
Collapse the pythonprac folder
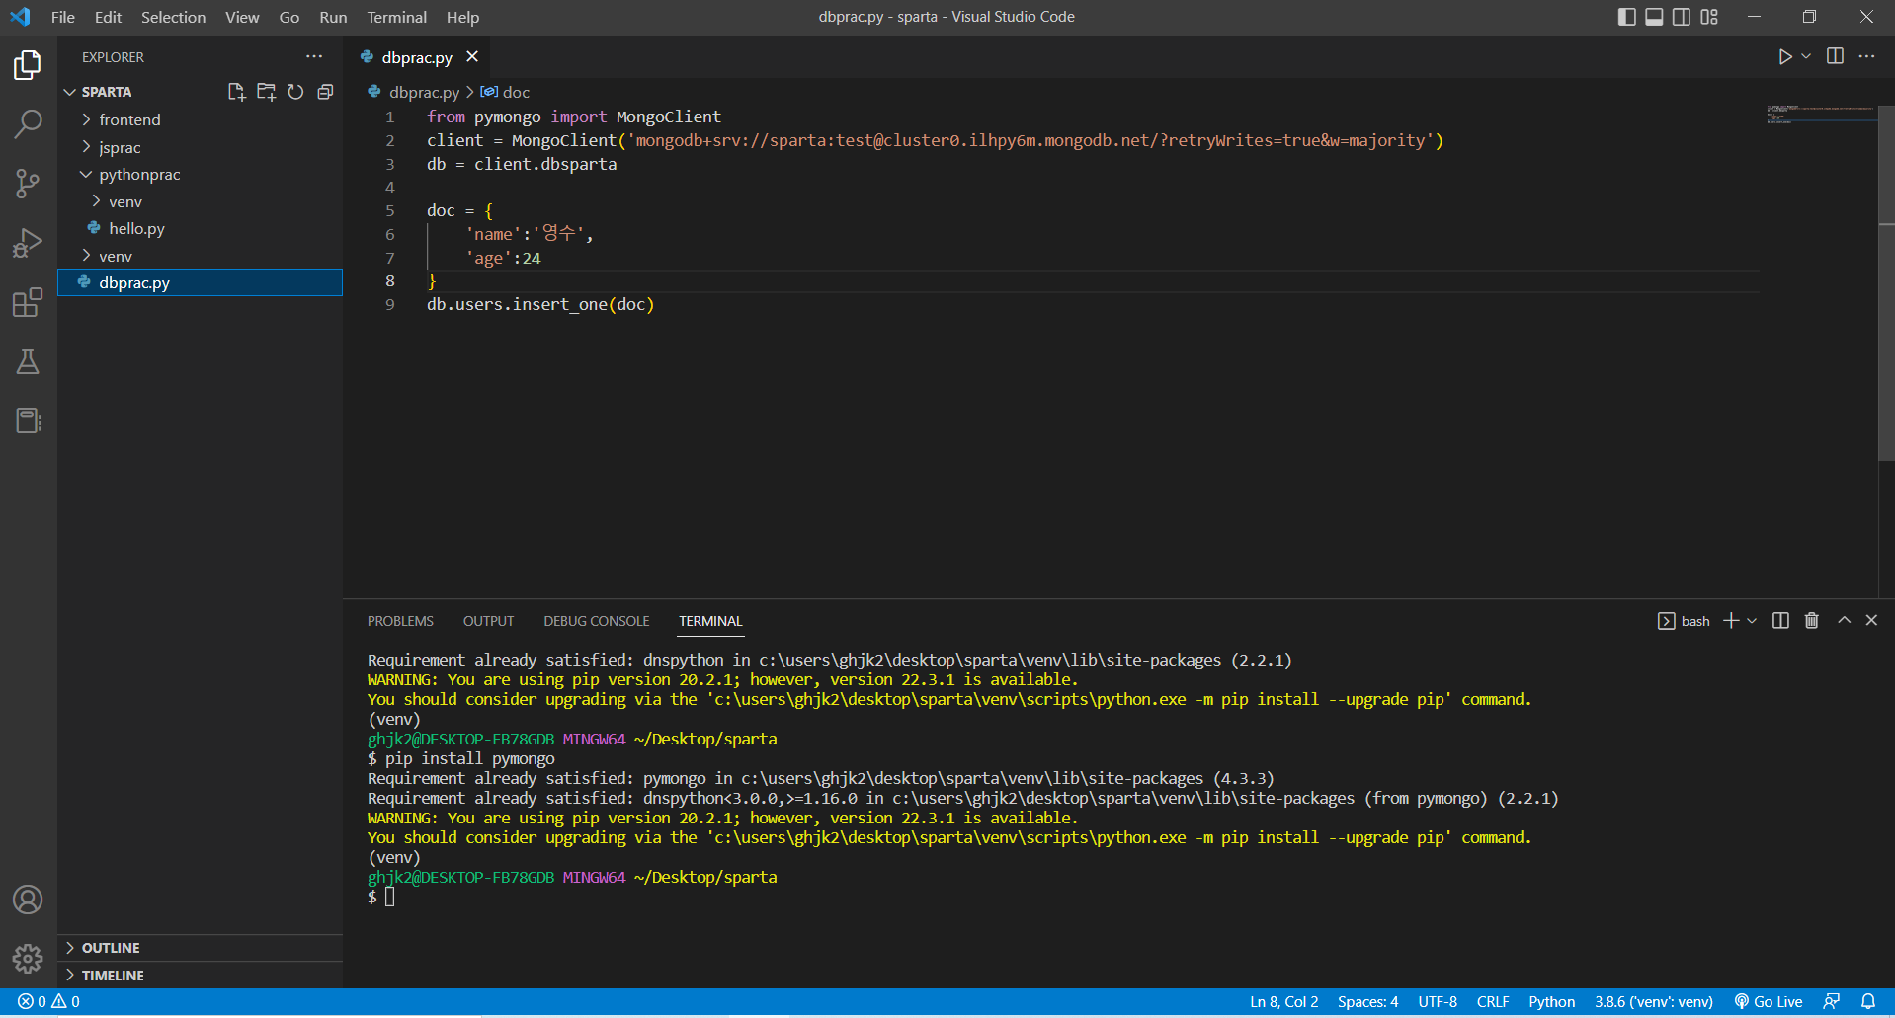tap(201, 174)
